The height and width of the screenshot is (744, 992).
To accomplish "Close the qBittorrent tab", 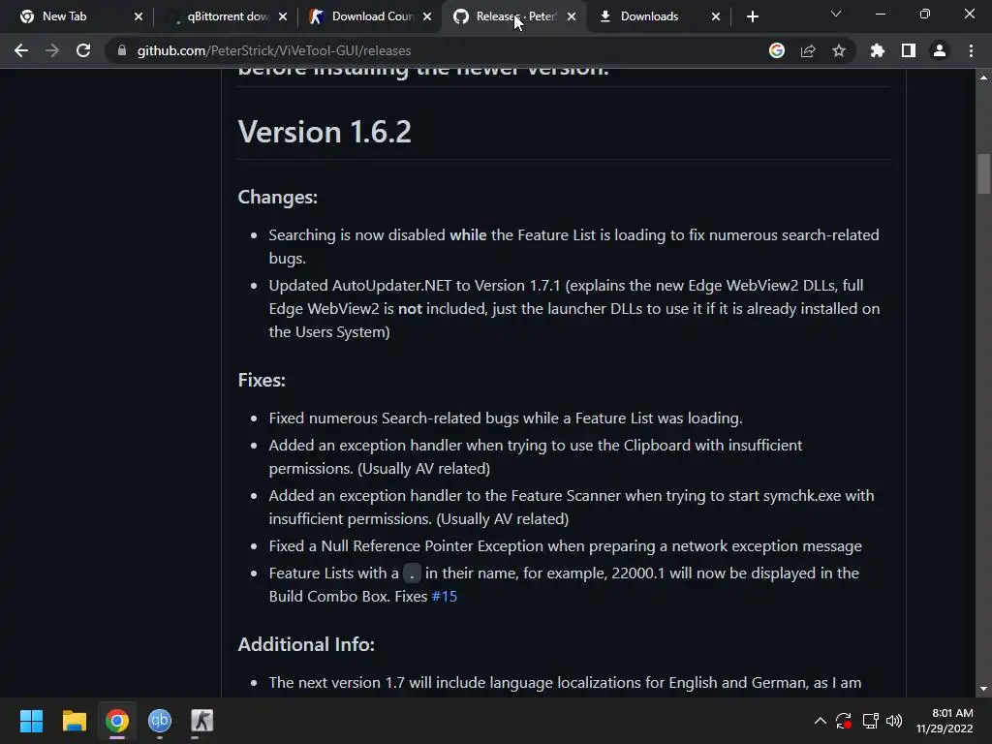I will click(283, 16).
